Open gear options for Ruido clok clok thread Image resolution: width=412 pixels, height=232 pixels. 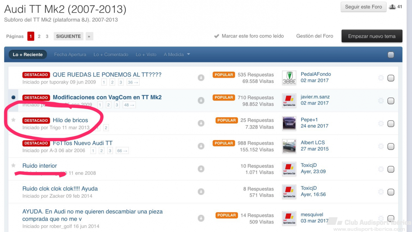[381, 192]
